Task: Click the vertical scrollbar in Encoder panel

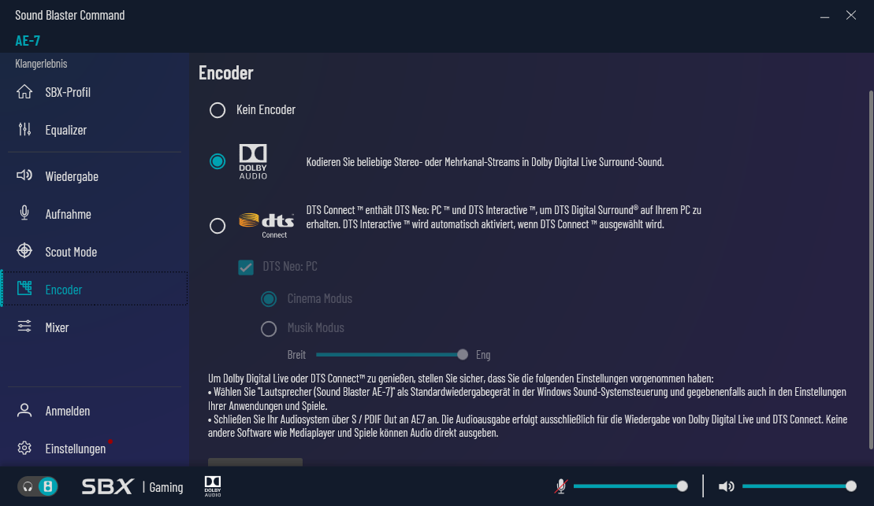Action: tap(871, 269)
